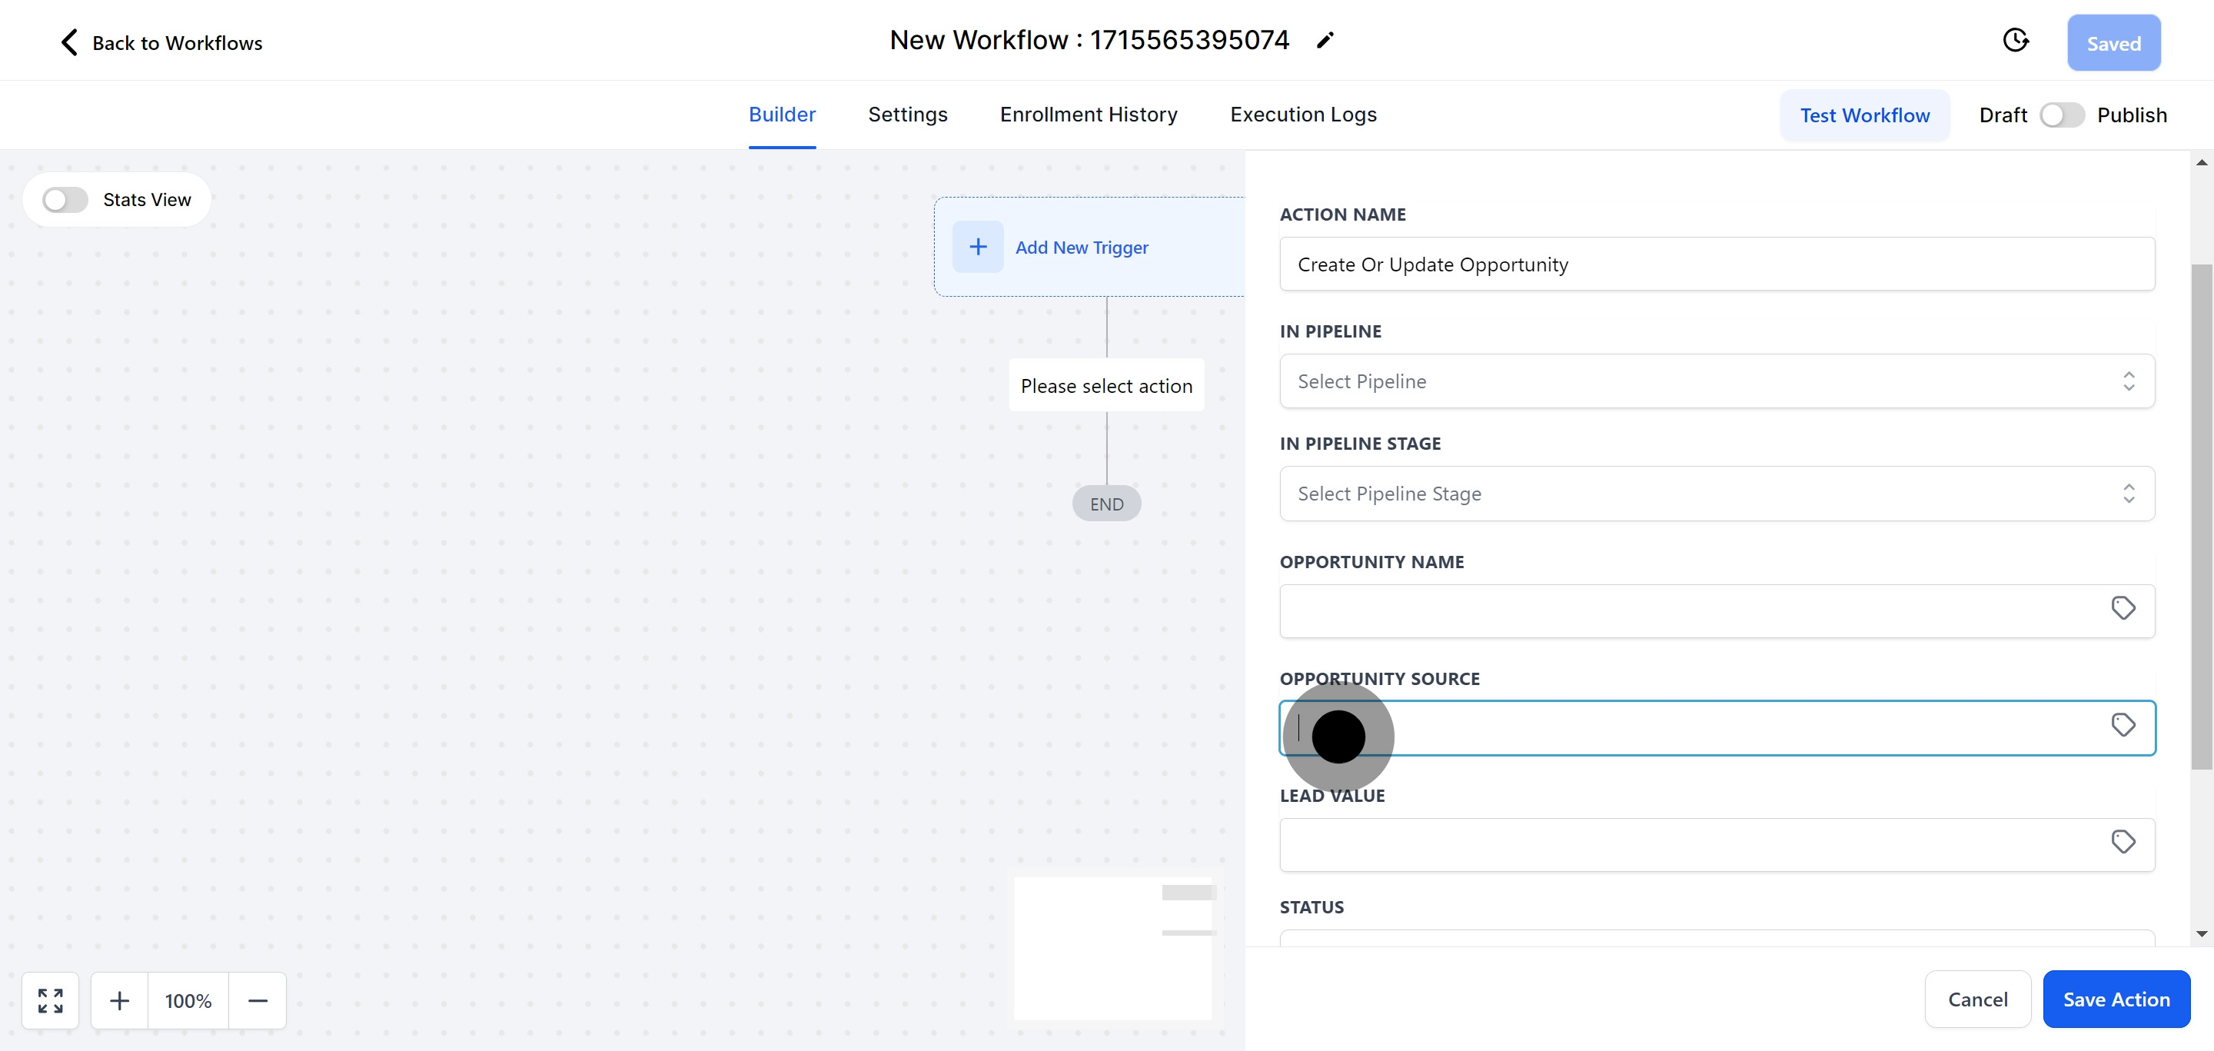Click the plus icon for Add New Trigger
The image size is (2214, 1051).
(x=977, y=248)
